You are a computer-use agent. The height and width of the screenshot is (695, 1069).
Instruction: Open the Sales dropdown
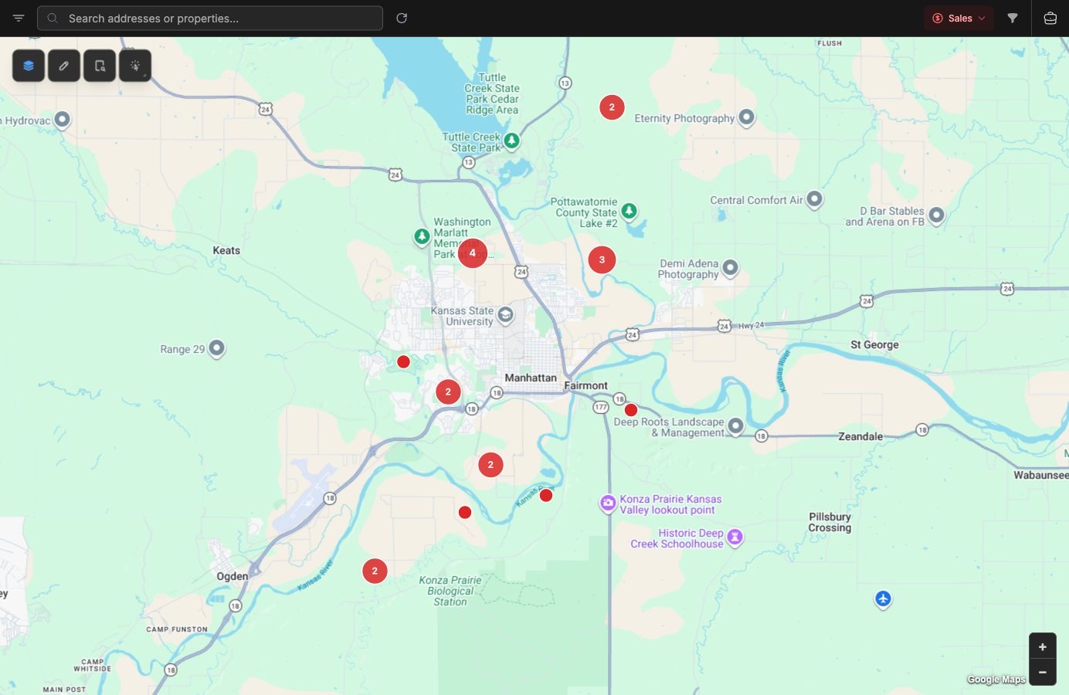click(x=959, y=19)
